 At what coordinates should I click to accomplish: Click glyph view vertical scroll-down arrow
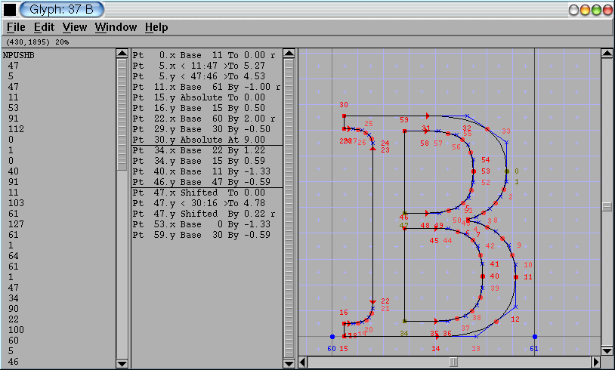[x=606, y=350]
